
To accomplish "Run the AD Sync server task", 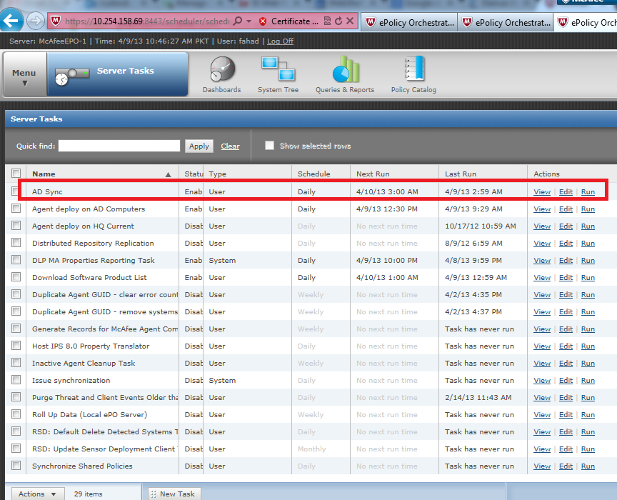I will (x=588, y=191).
